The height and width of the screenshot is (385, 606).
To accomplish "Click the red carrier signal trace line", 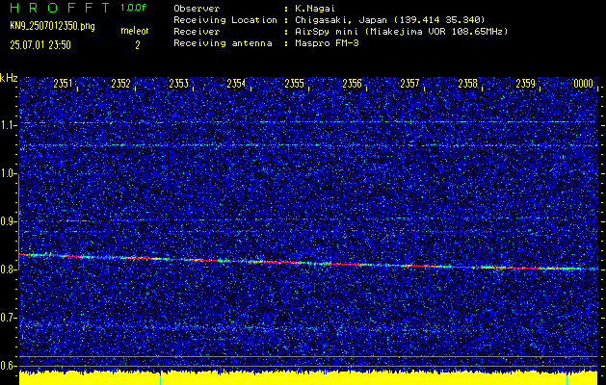I will click(308, 262).
